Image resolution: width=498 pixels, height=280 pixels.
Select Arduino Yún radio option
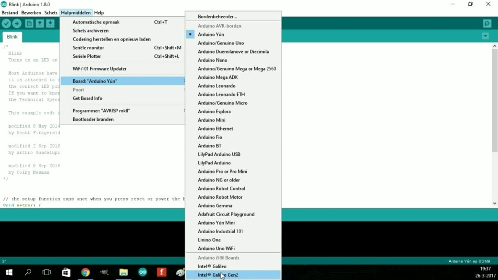click(233, 34)
